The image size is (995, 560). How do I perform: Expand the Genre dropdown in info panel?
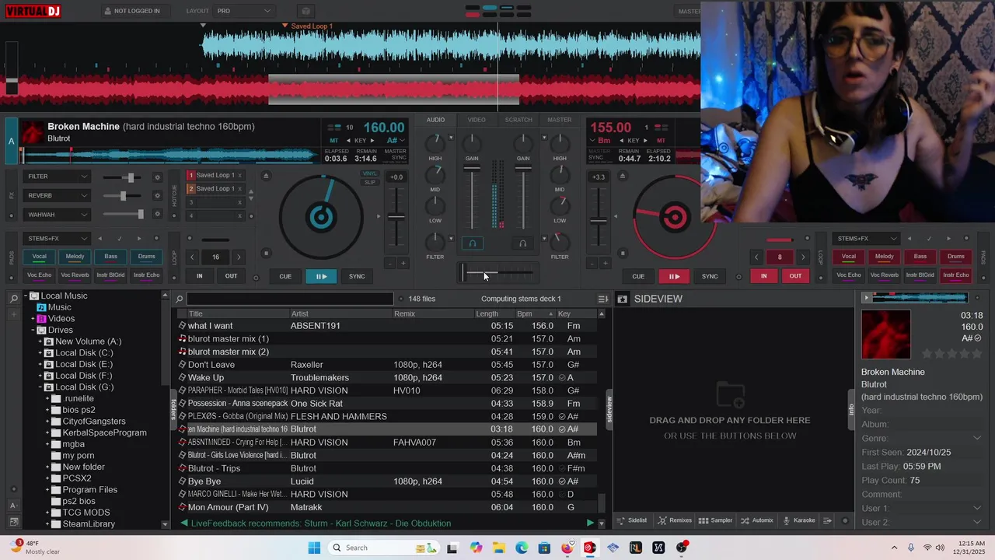[x=977, y=439]
